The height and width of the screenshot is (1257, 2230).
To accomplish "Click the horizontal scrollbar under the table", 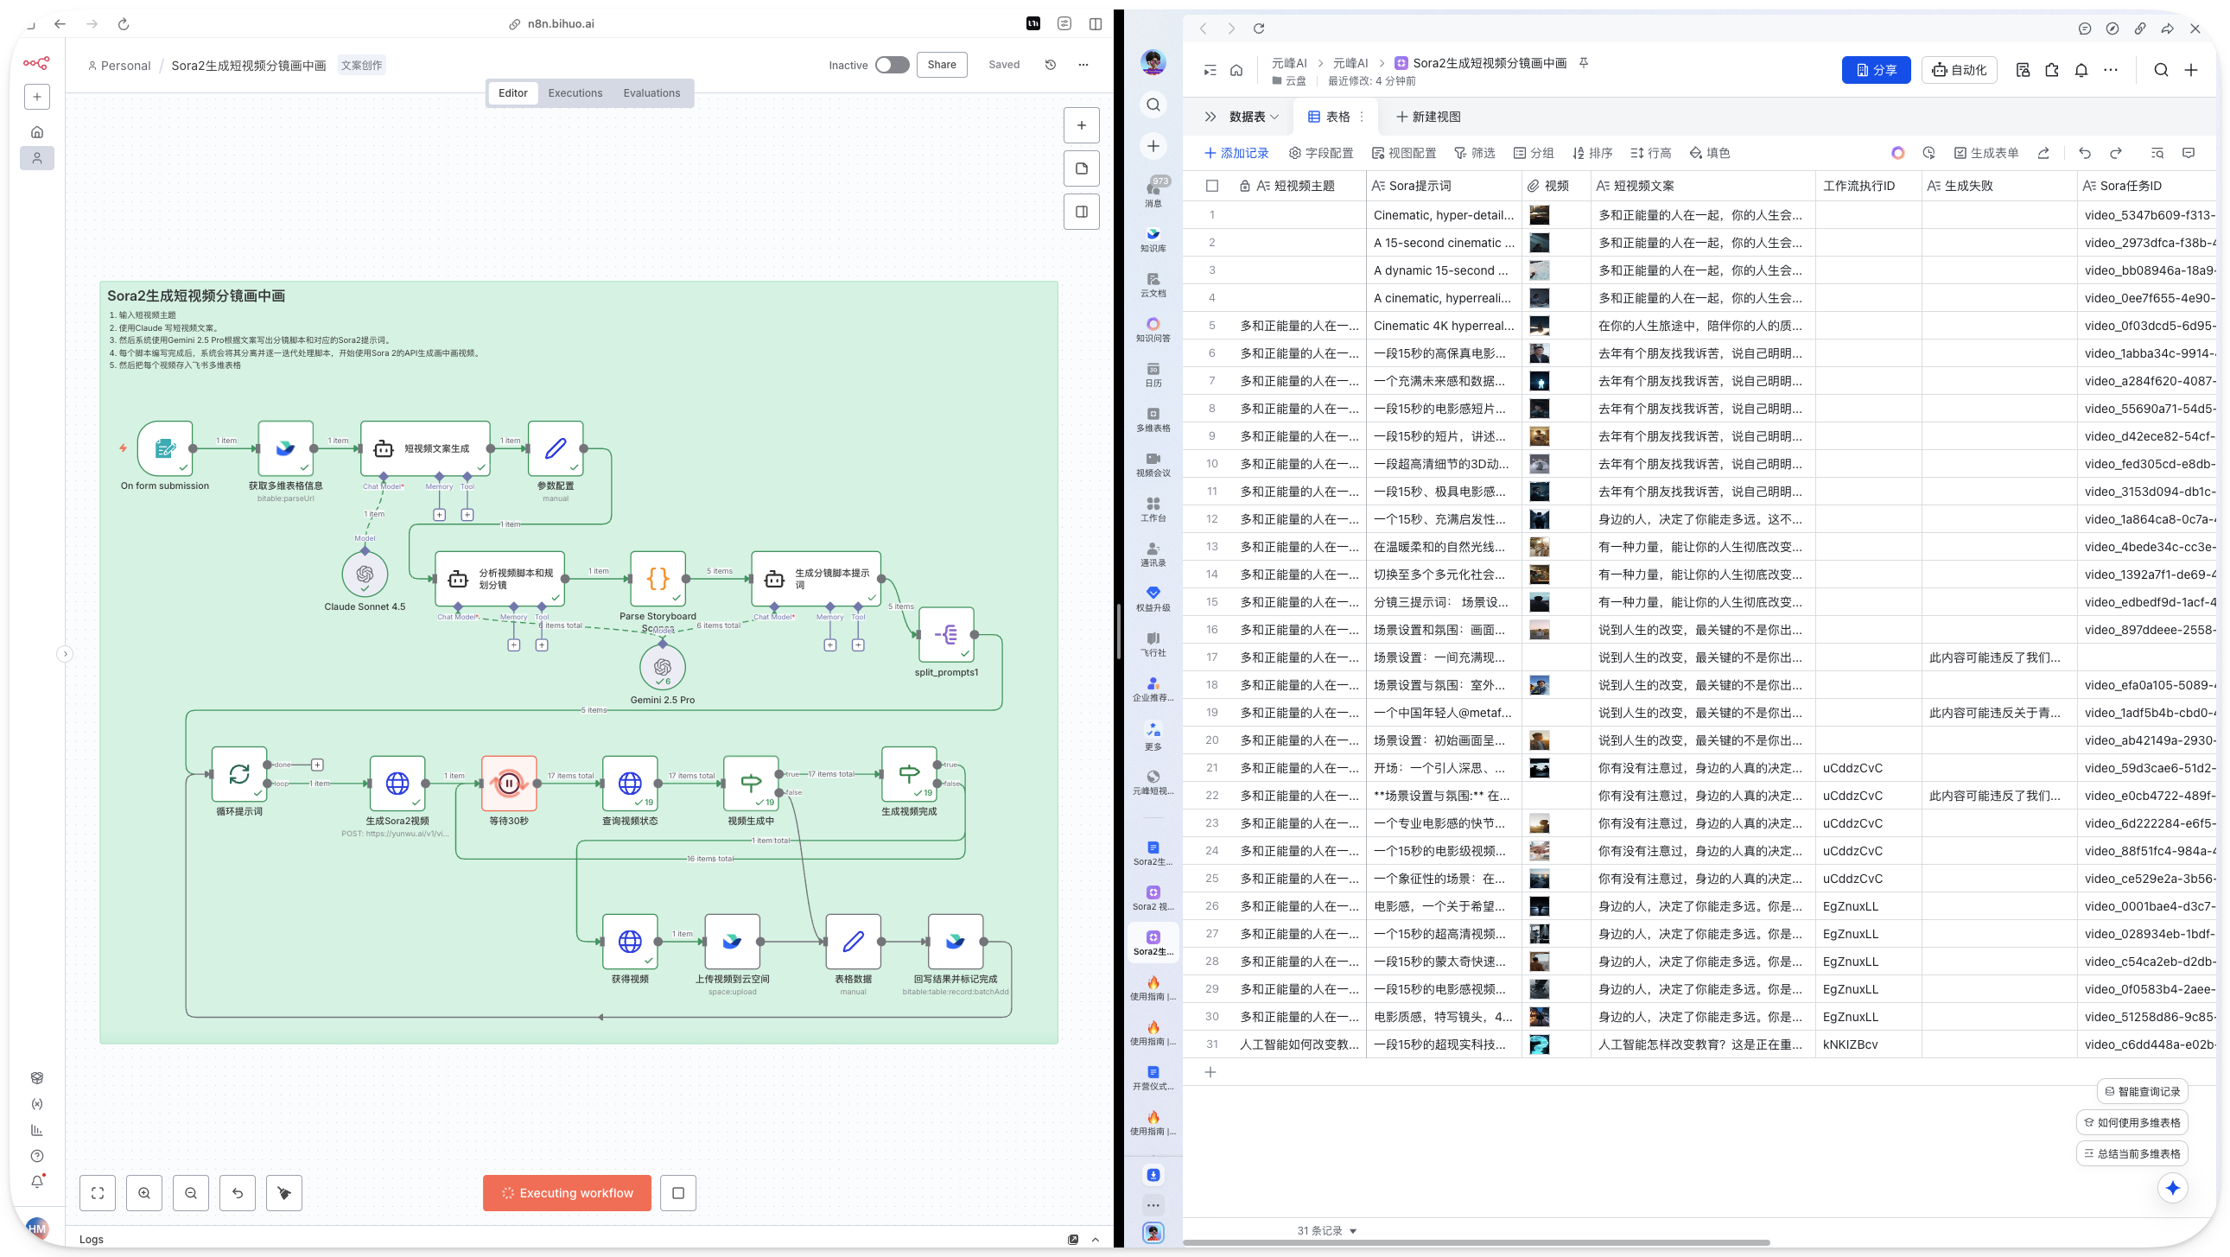I will tap(1476, 1242).
